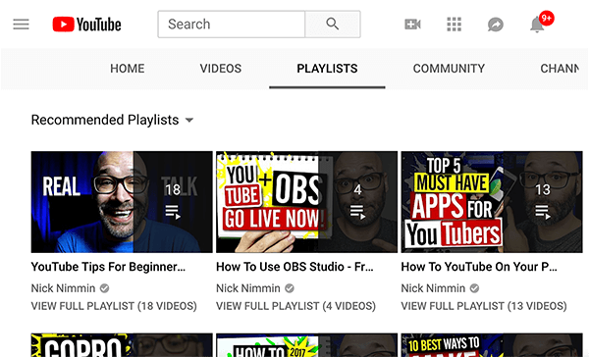Open the notifications bell
589x357 pixels.
point(537,25)
